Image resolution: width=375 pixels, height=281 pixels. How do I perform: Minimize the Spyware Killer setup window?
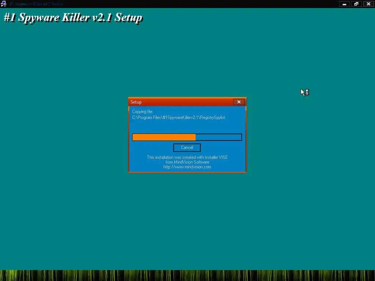tap(344, 4)
